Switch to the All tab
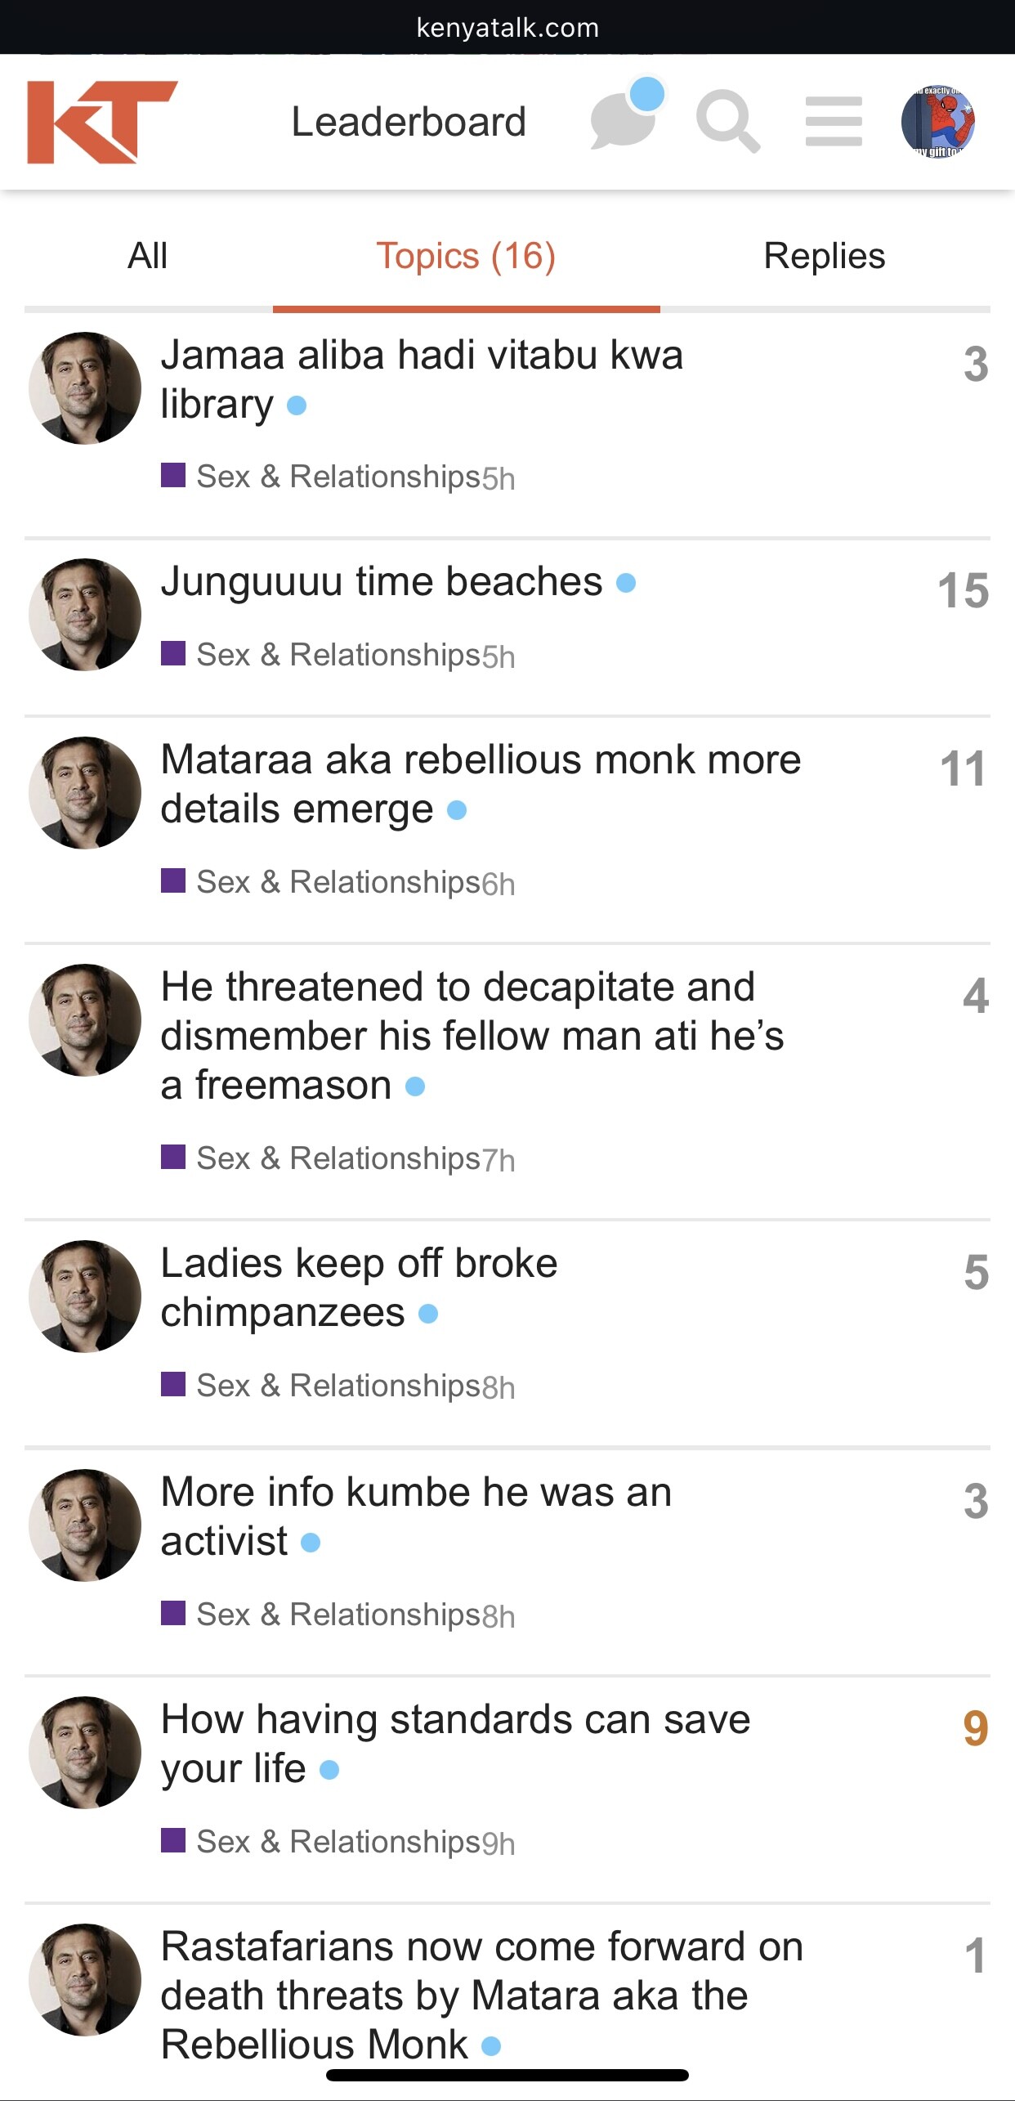The width and height of the screenshot is (1015, 2101). point(148,256)
